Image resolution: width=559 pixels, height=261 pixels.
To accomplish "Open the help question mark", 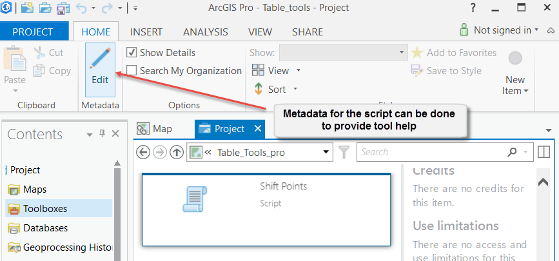I will coord(473,8).
